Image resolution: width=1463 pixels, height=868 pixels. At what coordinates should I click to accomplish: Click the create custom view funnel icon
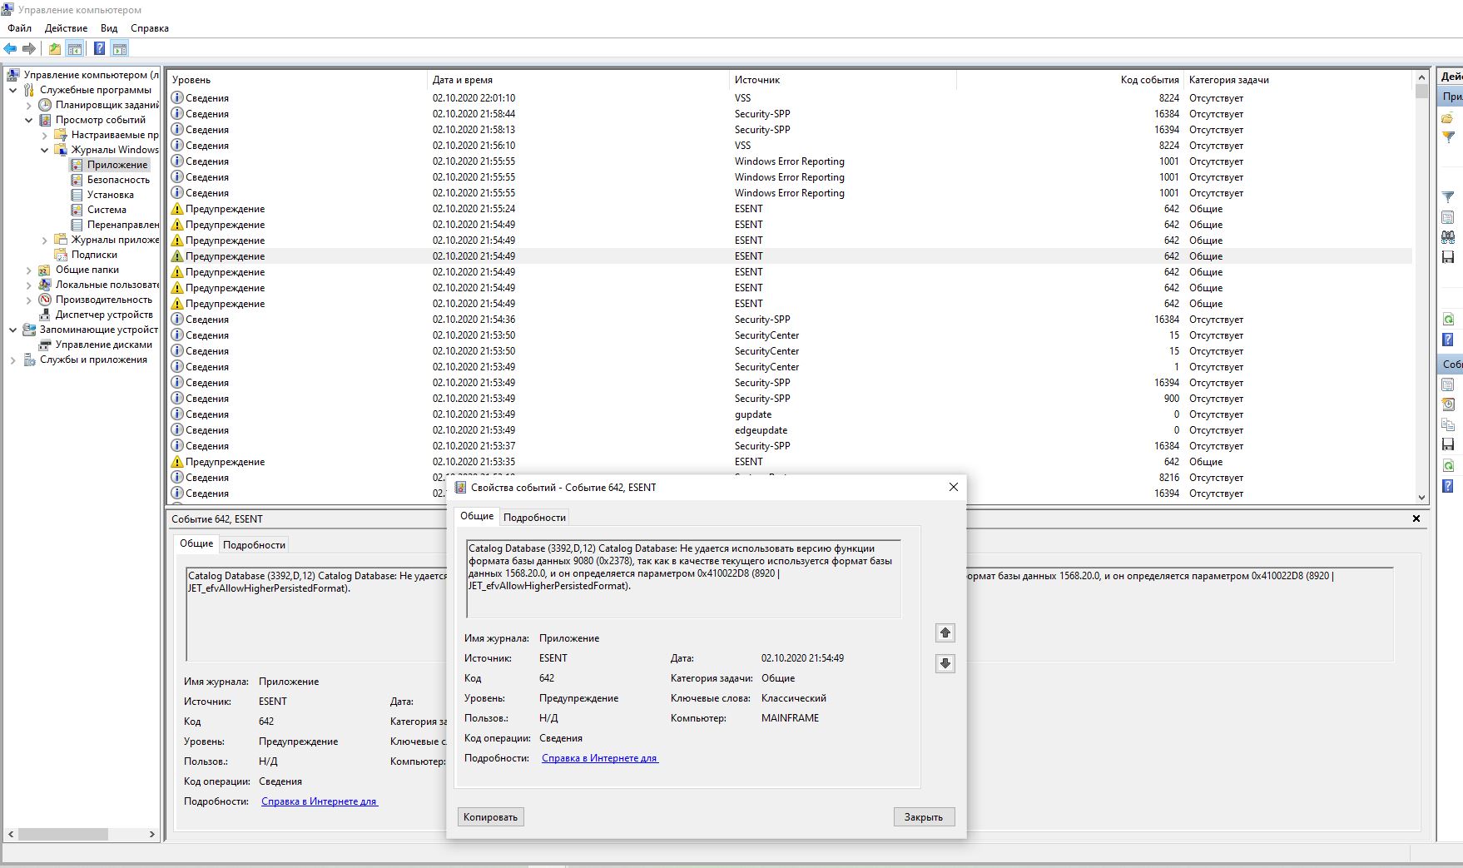pyautogui.click(x=1448, y=137)
